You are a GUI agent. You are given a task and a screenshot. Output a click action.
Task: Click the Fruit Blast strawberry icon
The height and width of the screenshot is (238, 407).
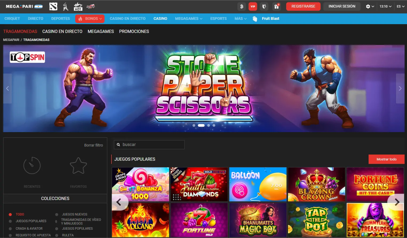(255, 19)
